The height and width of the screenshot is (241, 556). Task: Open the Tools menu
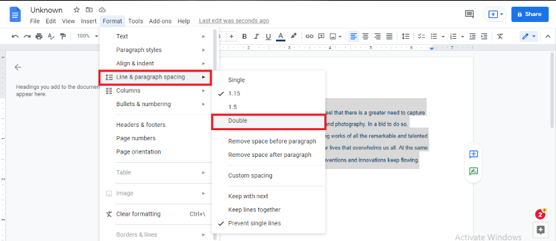coord(135,21)
